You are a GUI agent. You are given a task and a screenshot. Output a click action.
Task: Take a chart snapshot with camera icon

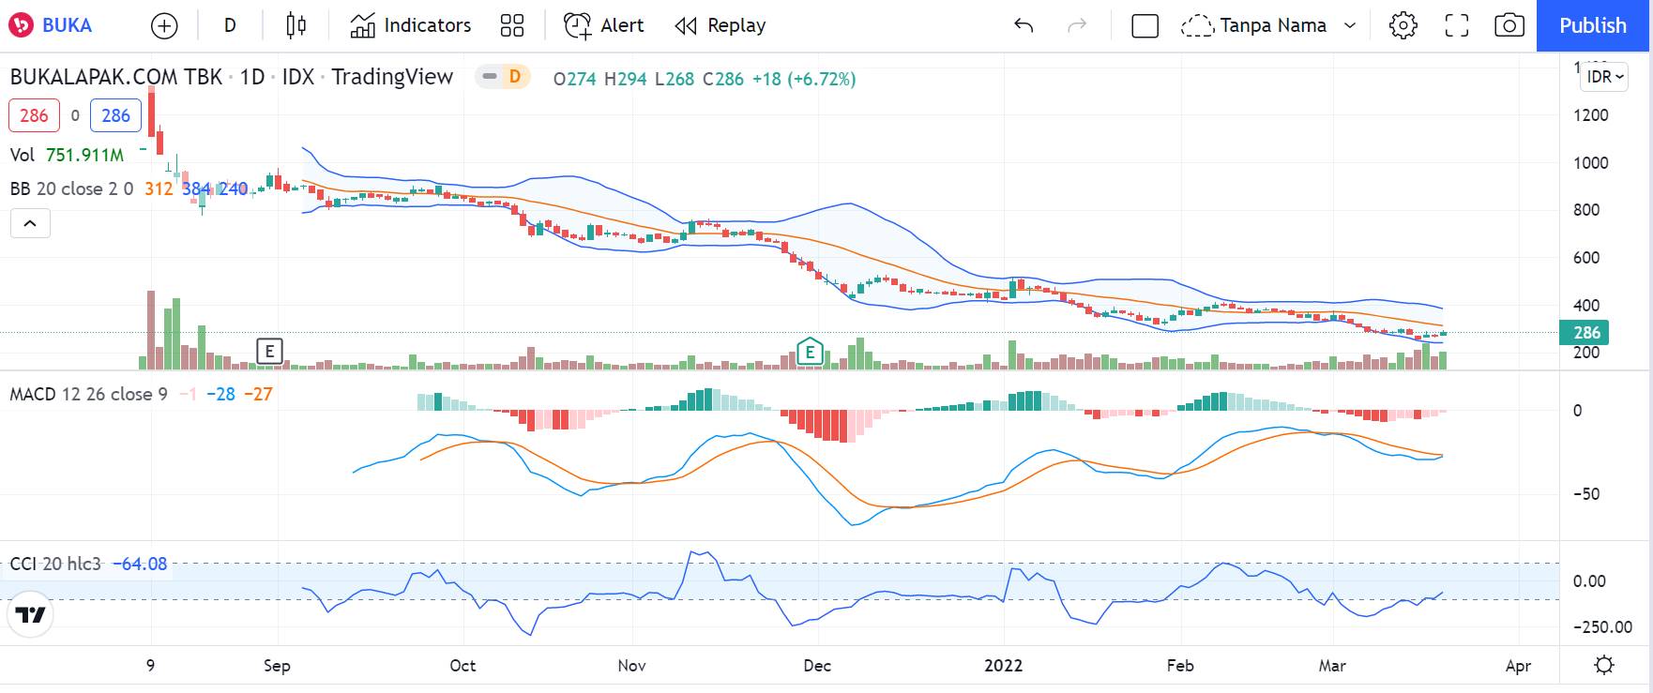(x=1509, y=25)
